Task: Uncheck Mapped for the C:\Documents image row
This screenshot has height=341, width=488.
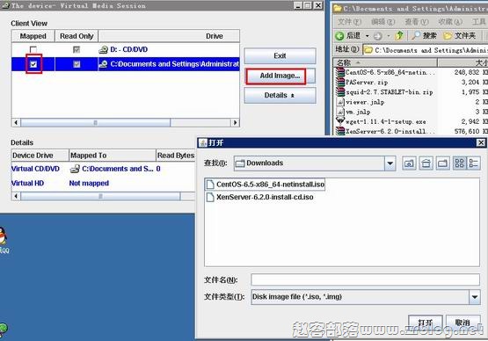Action: click(x=33, y=64)
